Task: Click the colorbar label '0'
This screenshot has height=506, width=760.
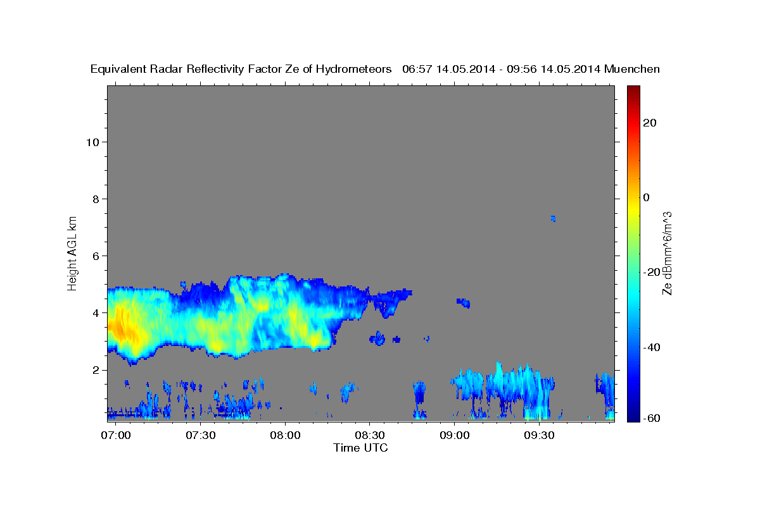Action: pos(646,197)
